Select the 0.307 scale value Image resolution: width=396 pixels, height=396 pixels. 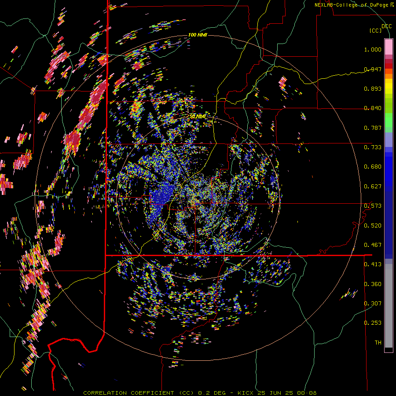click(x=373, y=303)
